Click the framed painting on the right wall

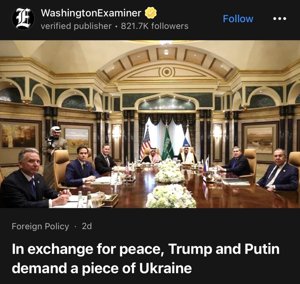[260, 140]
